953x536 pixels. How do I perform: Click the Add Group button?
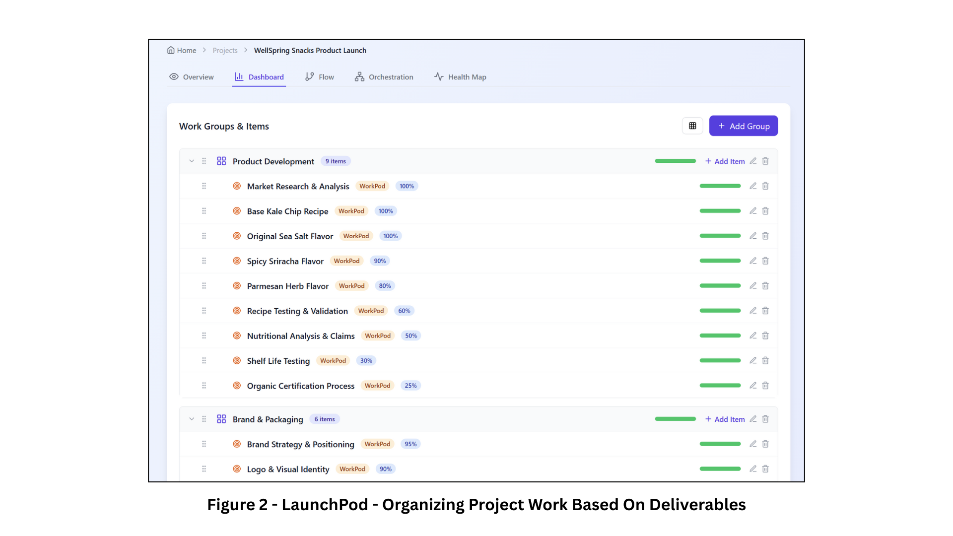click(x=743, y=126)
